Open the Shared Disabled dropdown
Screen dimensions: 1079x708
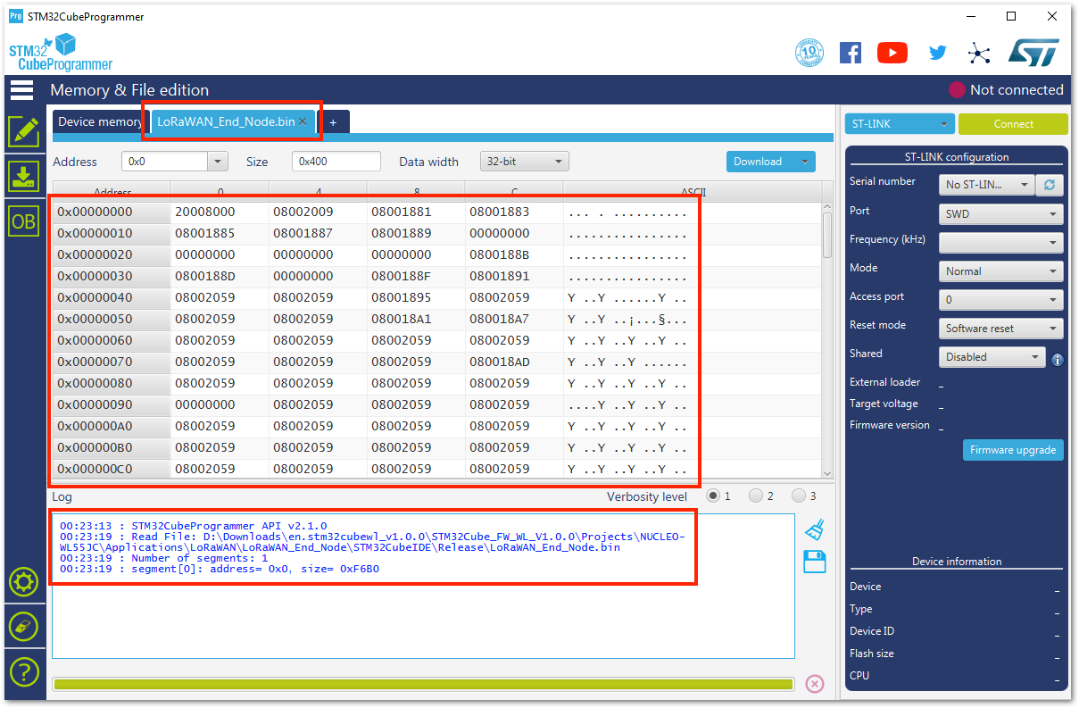point(992,357)
